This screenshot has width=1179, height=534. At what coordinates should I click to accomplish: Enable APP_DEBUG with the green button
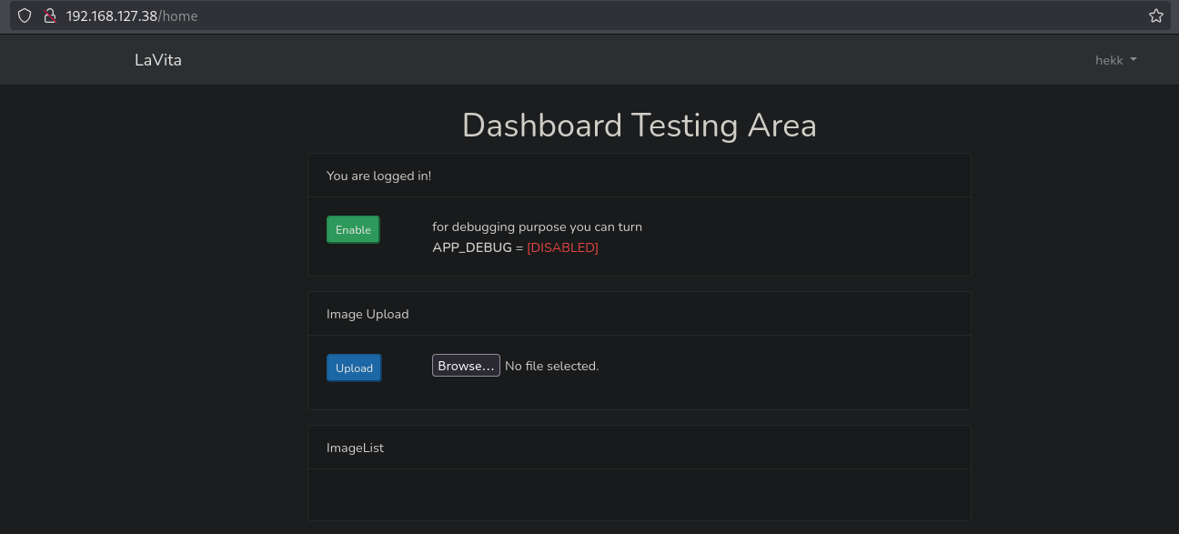tap(353, 230)
